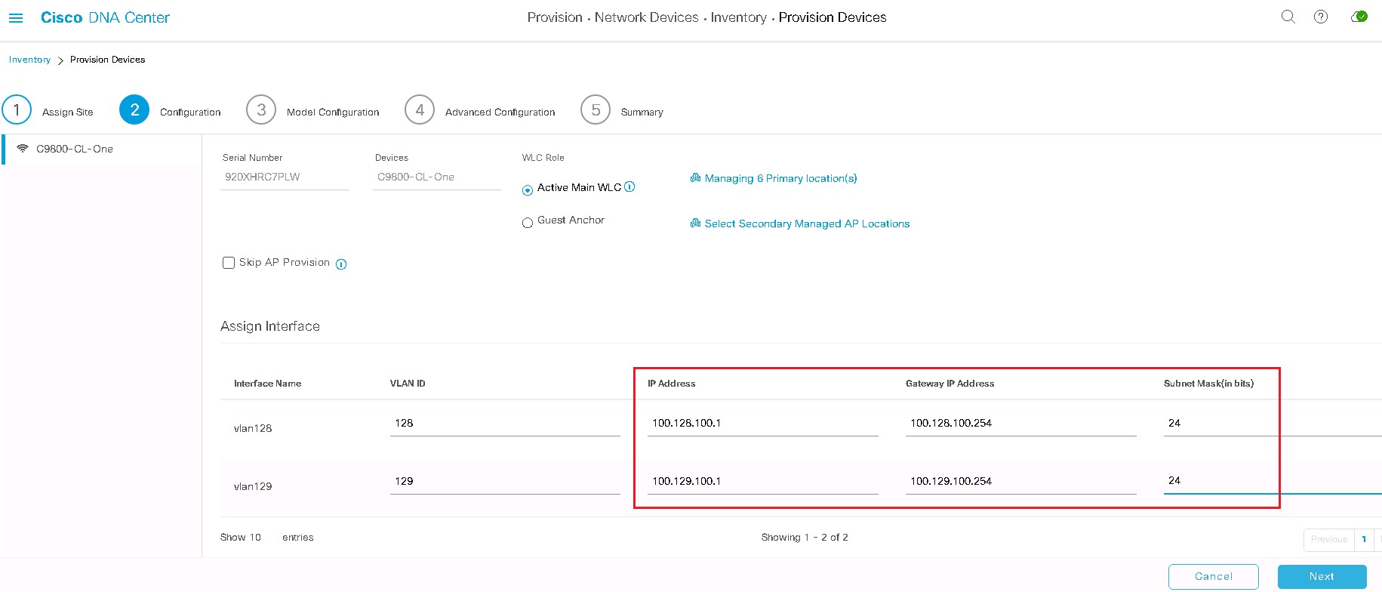Click Subnet Mask field for vlan128

[1273, 424]
